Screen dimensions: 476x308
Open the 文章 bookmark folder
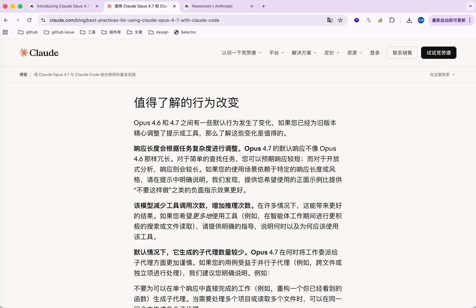click(134, 32)
